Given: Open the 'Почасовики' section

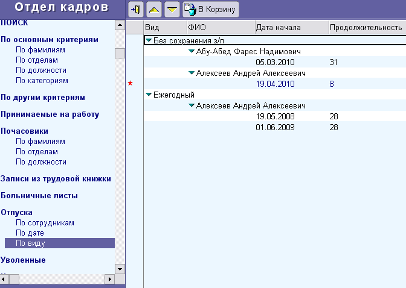Looking at the screenshot, I should click(24, 131).
